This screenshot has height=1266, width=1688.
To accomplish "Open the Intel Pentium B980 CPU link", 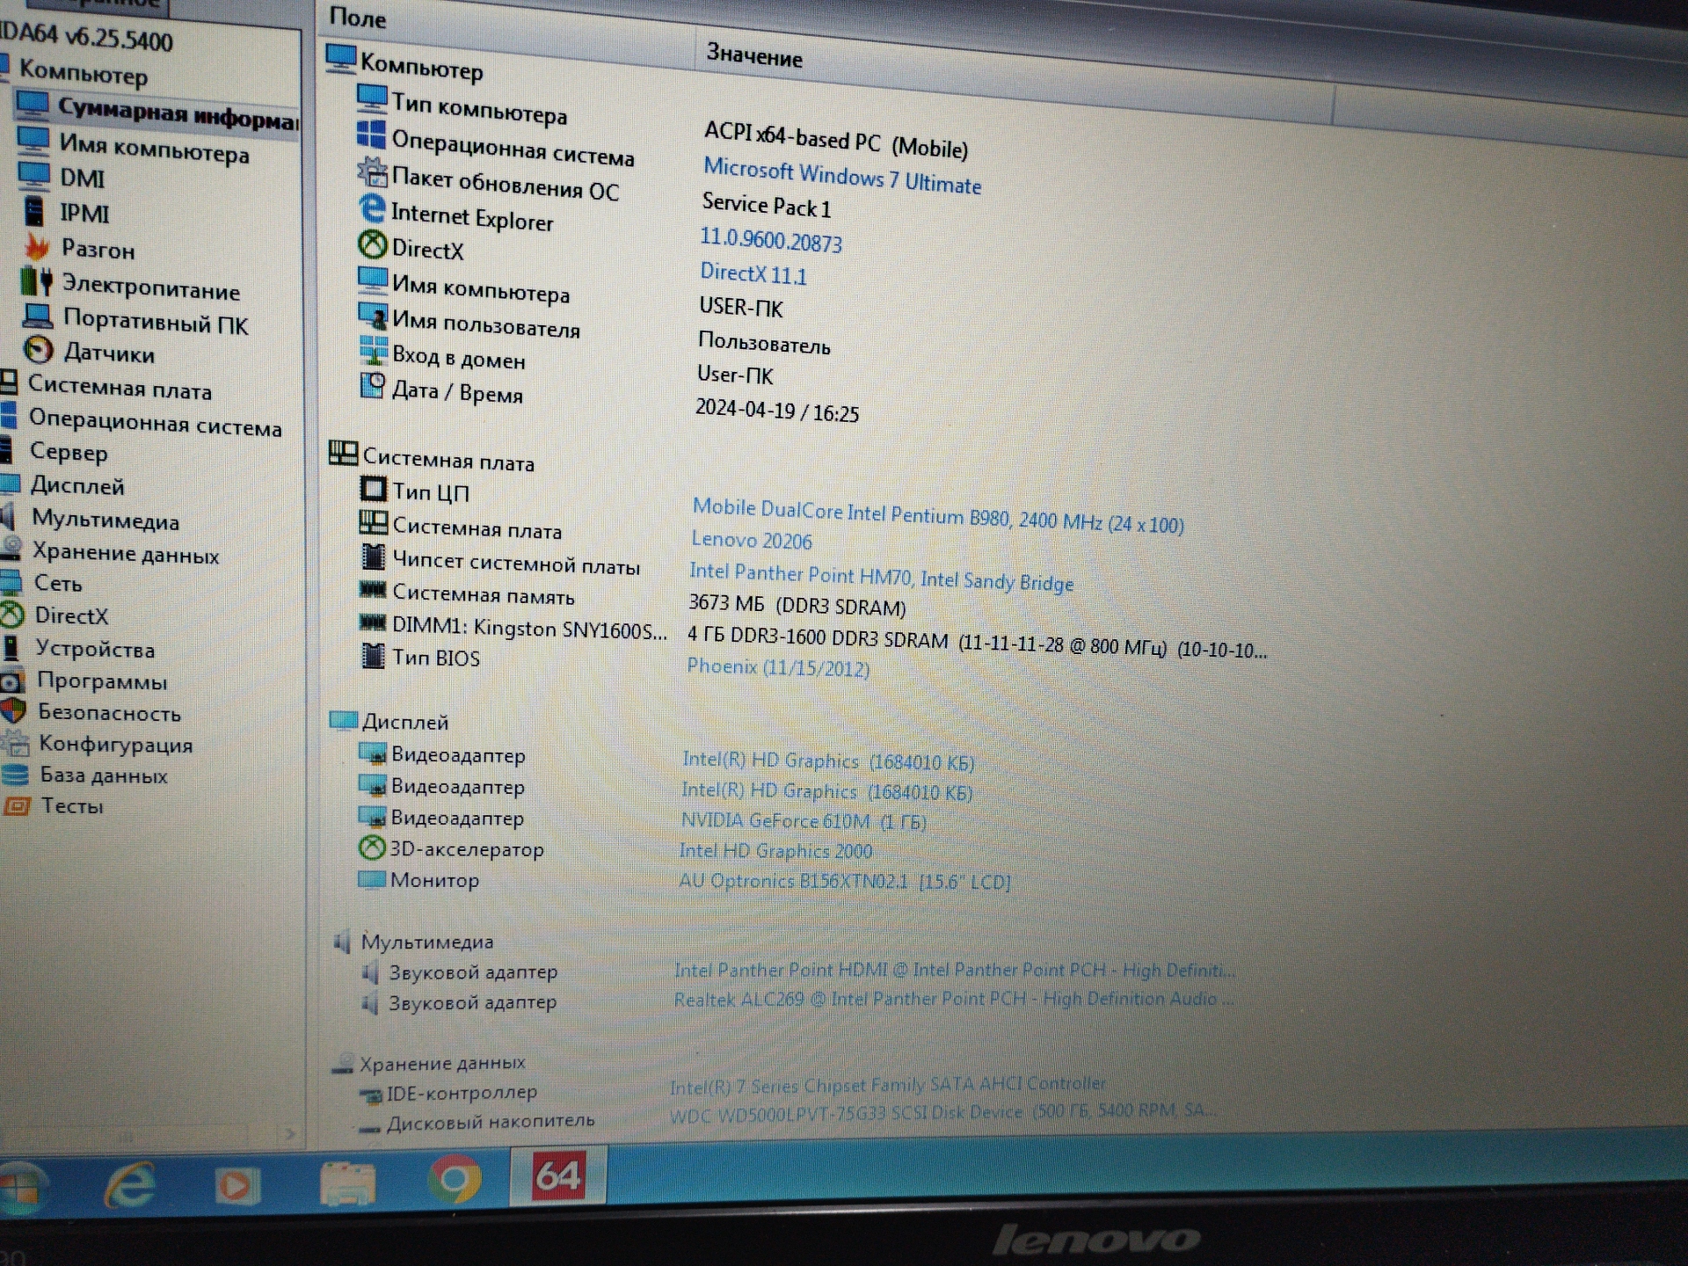I will click(x=938, y=516).
